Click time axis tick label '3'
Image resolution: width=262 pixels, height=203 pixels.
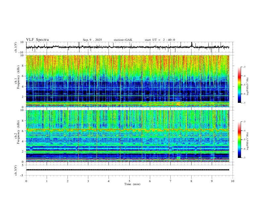click(88, 181)
